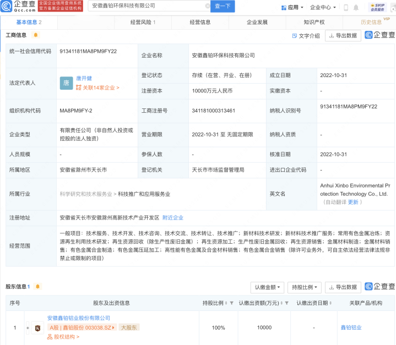Switch to the 知识产权 tab
Image resolution: width=396 pixels, height=345 pixels.
tap(314, 23)
